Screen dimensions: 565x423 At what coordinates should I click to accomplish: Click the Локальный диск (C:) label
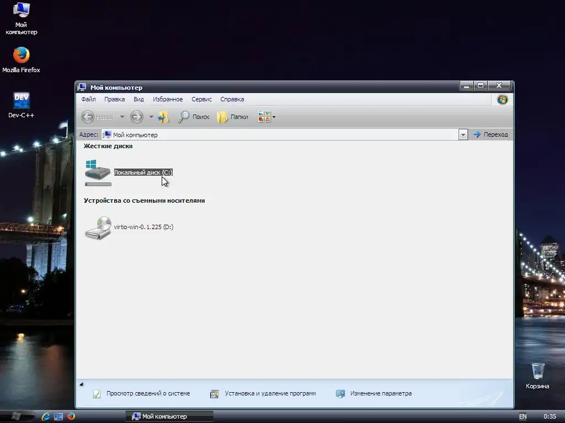point(143,172)
